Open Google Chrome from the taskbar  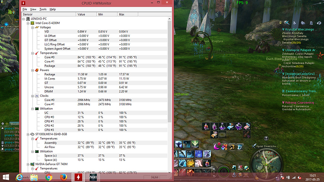(49, 177)
